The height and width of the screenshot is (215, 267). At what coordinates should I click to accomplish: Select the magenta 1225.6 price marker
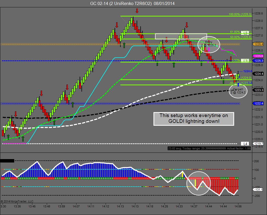coord(259,56)
